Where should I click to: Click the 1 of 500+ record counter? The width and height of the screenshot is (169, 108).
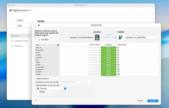point(45,40)
